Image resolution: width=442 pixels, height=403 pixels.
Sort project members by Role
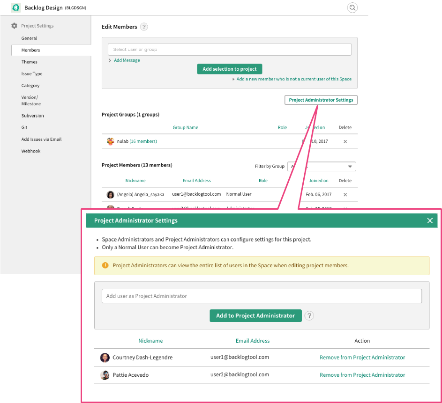click(x=263, y=181)
